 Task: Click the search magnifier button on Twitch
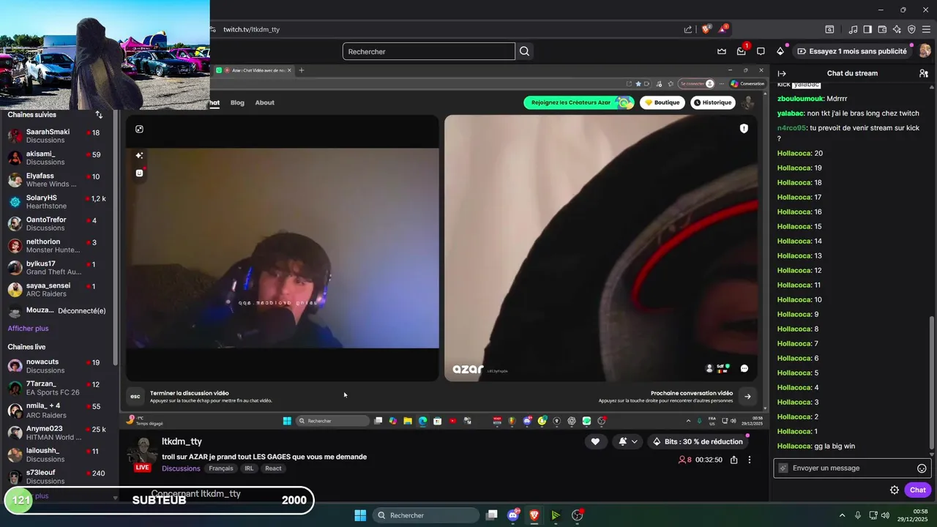pos(524,51)
